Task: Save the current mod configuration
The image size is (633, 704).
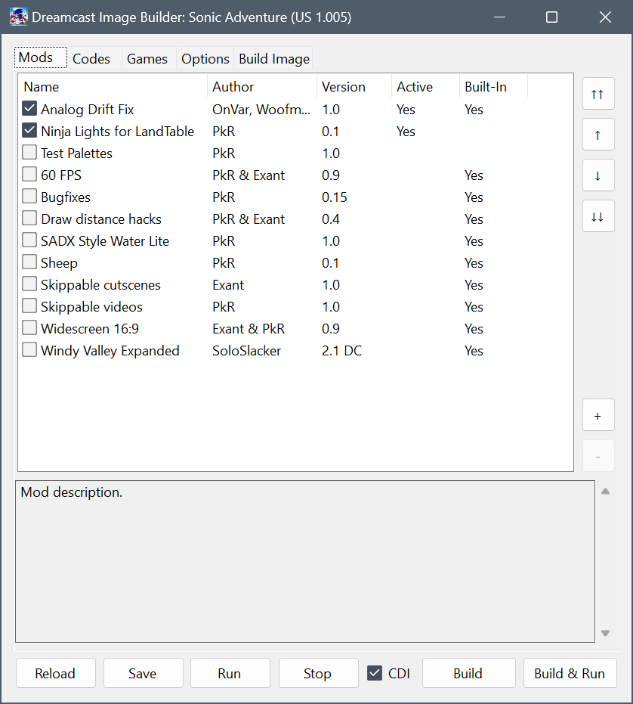Action: (143, 673)
